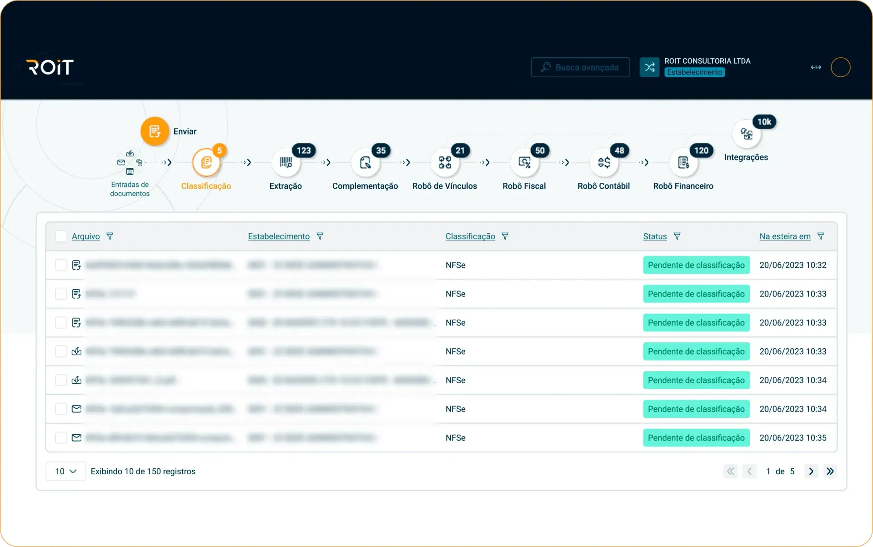This screenshot has width=873, height=547.
Task: Click Pendente de classificação status in 10:35 row
Action: pos(696,437)
